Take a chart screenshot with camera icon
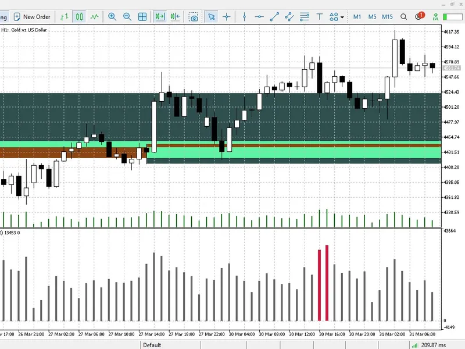 pyautogui.click(x=194, y=17)
